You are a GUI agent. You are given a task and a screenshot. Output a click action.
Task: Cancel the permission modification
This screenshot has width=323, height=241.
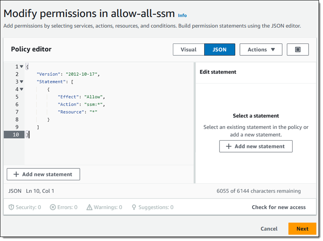tap(269, 229)
